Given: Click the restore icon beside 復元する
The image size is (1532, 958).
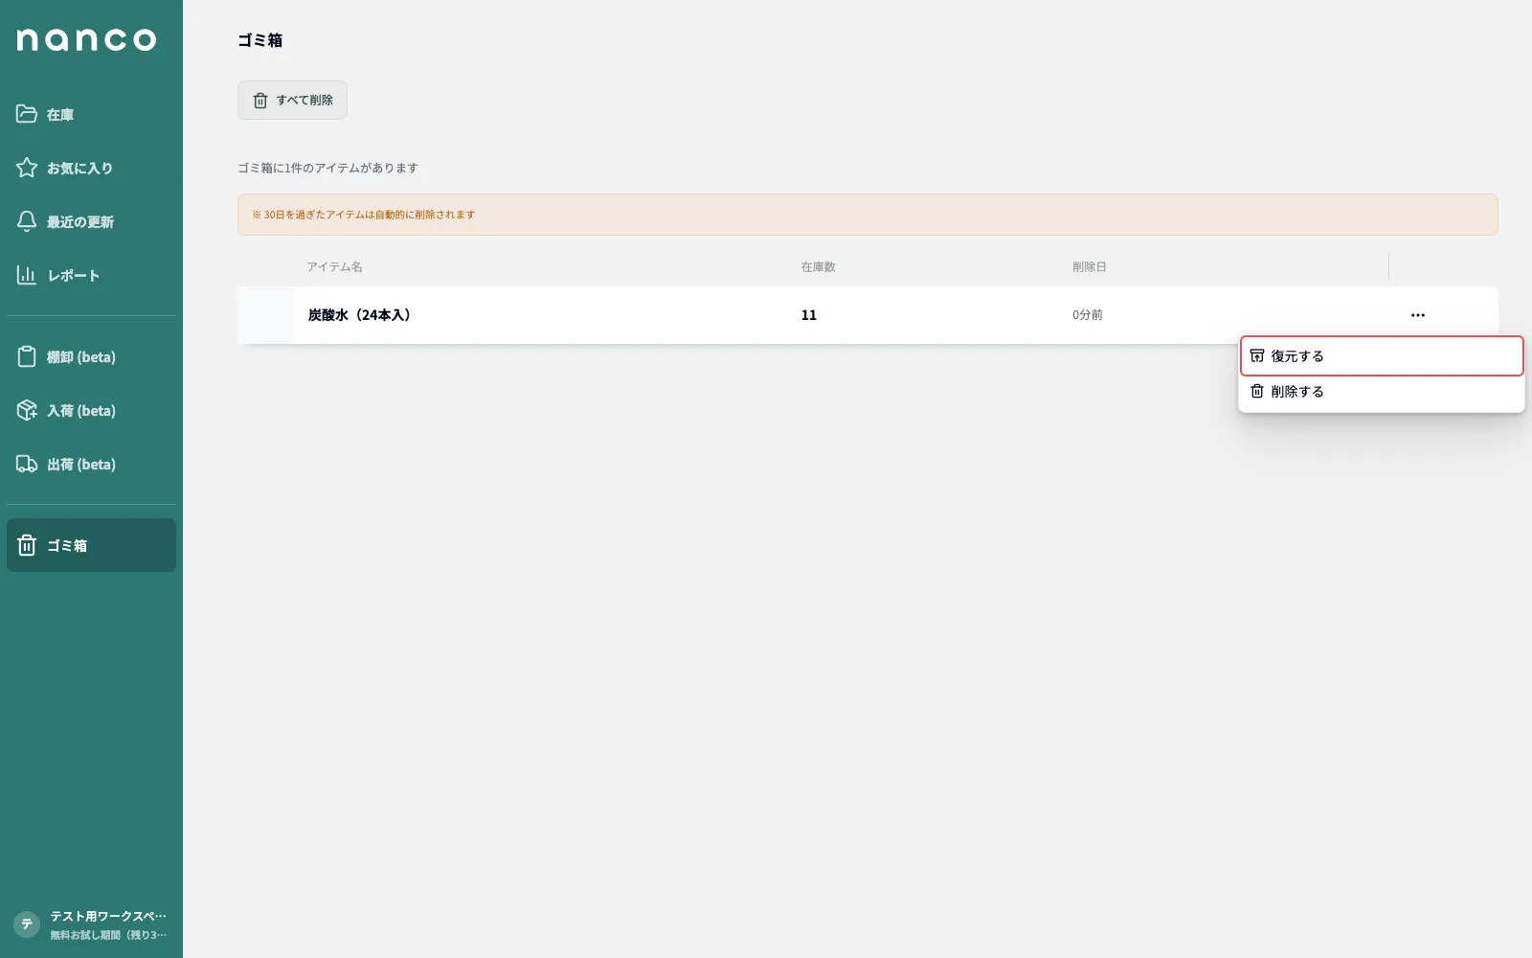Looking at the screenshot, I should (x=1257, y=355).
